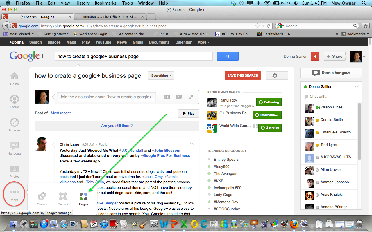This screenshot has width=372, height=232.
Task: Open trending topic #Indy500
Action: point(222,166)
